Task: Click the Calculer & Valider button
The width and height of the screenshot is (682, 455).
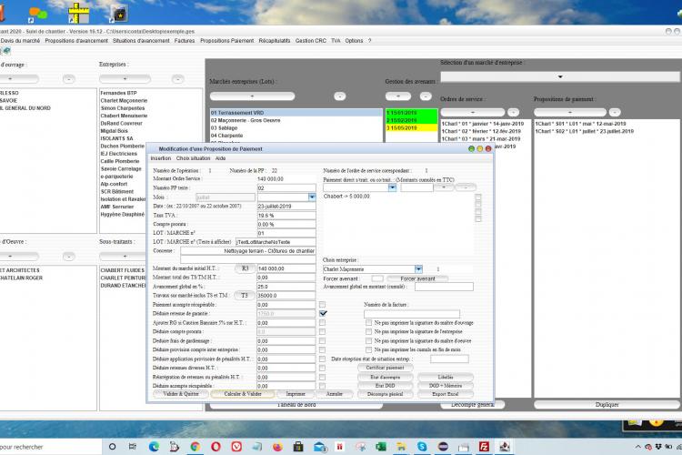Action: click(x=243, y=394)
